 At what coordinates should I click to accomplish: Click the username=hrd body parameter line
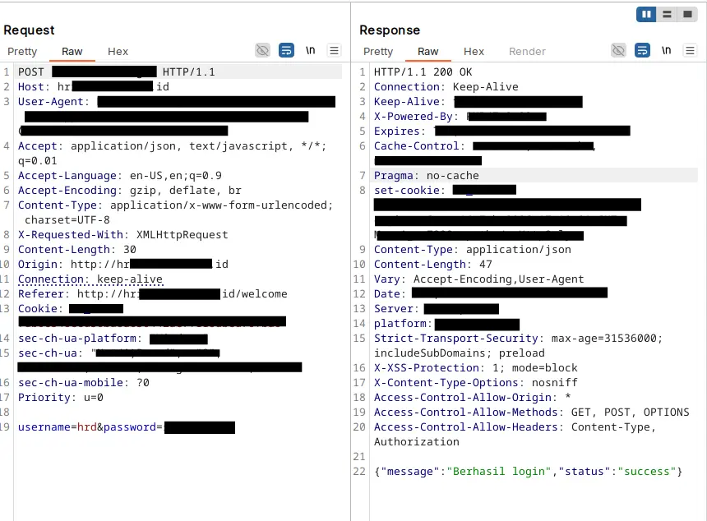coord(127,427)
